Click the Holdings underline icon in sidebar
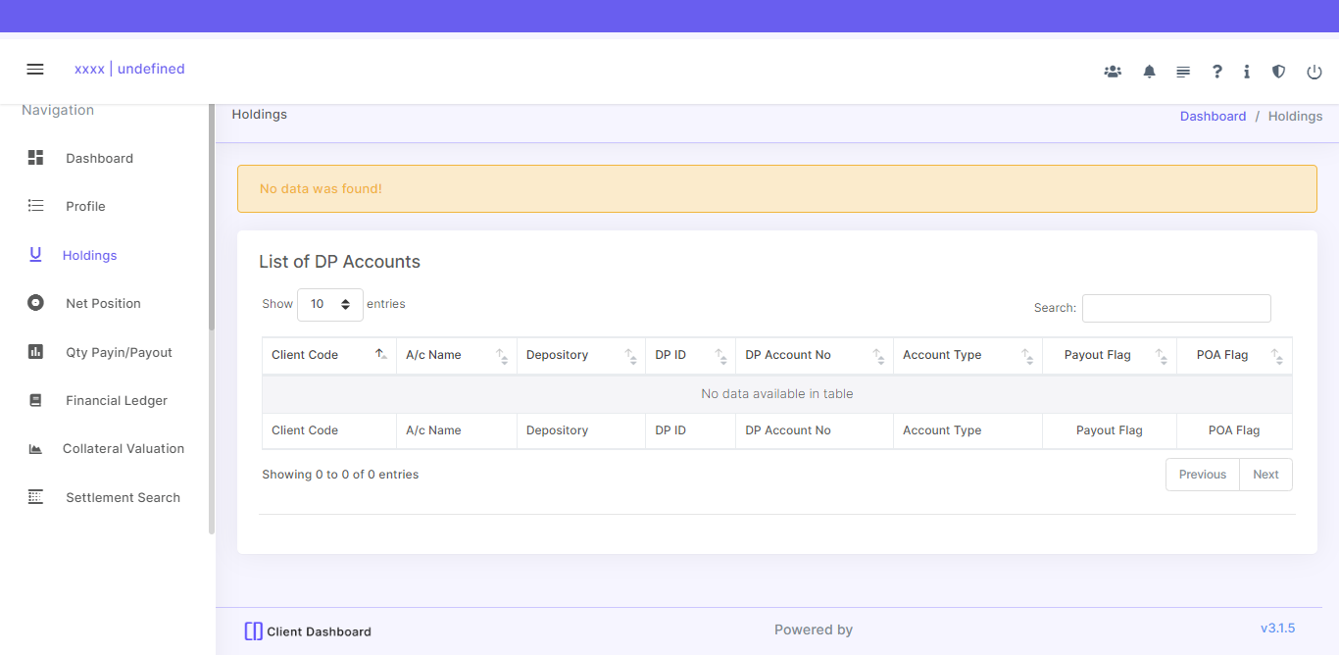 35,255
